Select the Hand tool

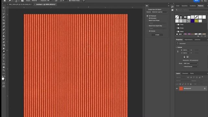tap(4, 67)
